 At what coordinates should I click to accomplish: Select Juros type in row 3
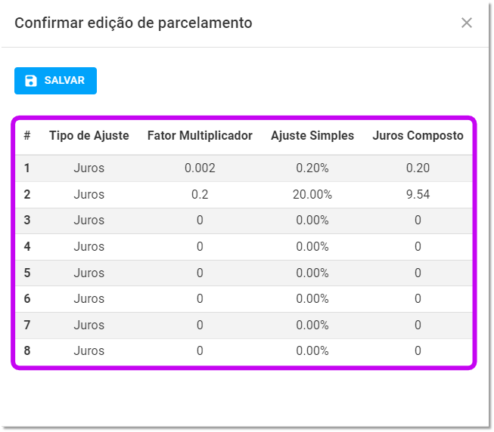click(89, 221)
